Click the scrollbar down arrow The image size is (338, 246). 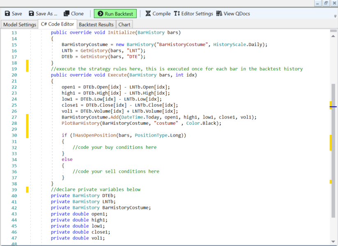(x=333, y=242)
